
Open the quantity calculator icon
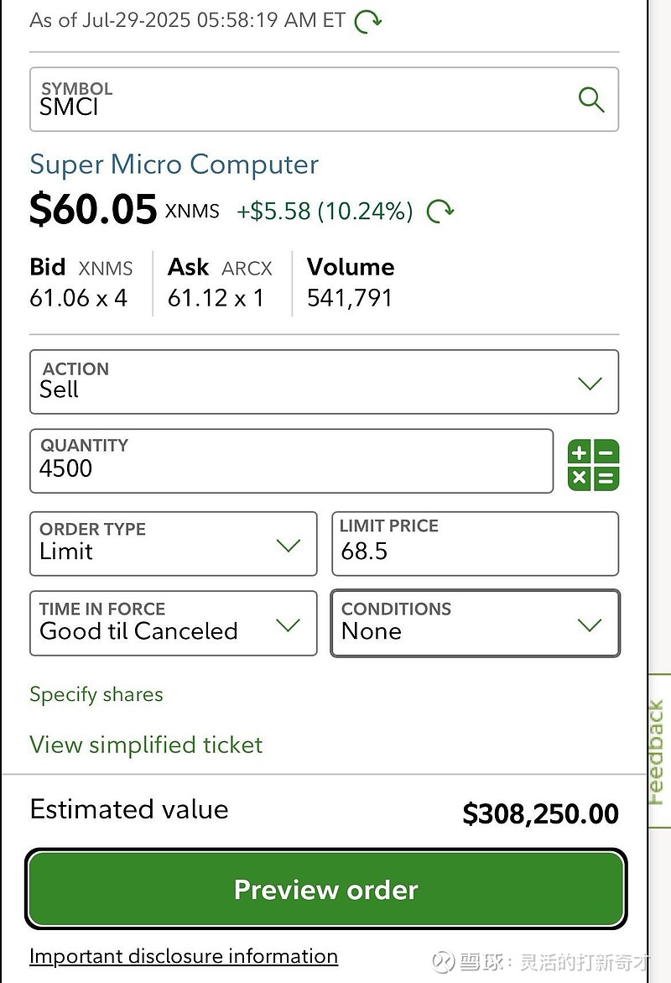tap(593, 465)
